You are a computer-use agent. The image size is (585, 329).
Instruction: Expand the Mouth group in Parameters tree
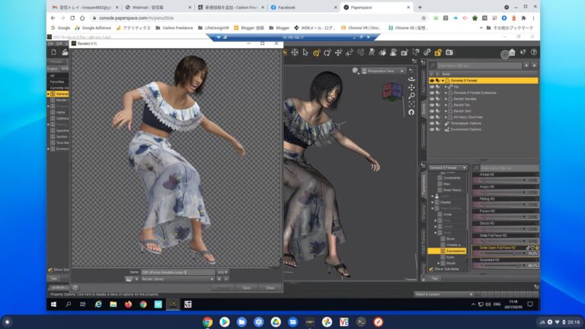coord(439,264)
